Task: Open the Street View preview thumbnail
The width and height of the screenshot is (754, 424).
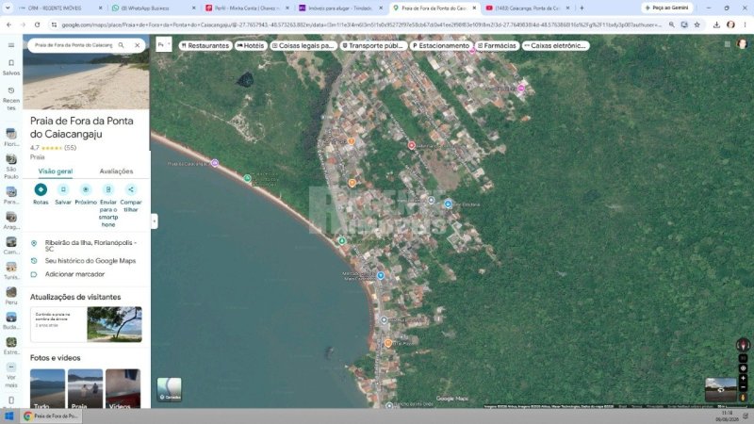Action: (x=720, y=390)
